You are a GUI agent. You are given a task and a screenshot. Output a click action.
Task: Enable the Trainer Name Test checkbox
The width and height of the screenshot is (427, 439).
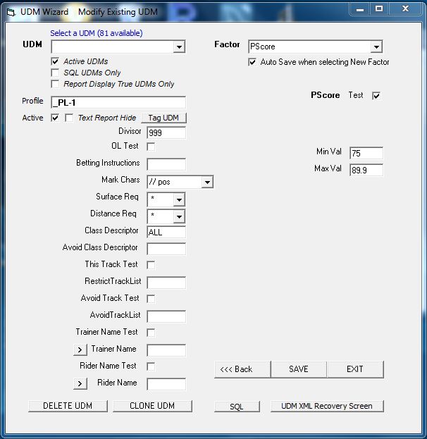point(151,333)
